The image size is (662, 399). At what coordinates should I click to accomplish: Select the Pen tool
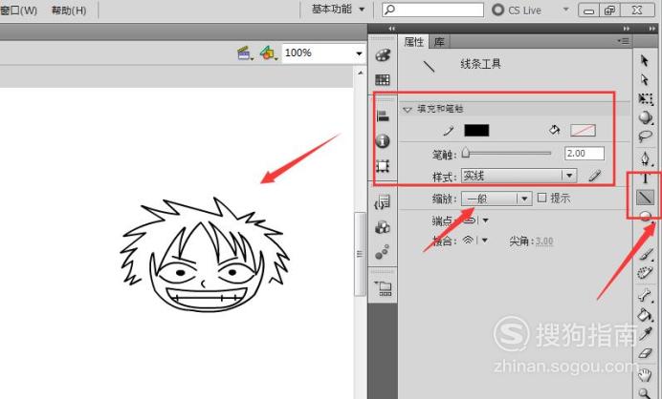coord(645,158)
